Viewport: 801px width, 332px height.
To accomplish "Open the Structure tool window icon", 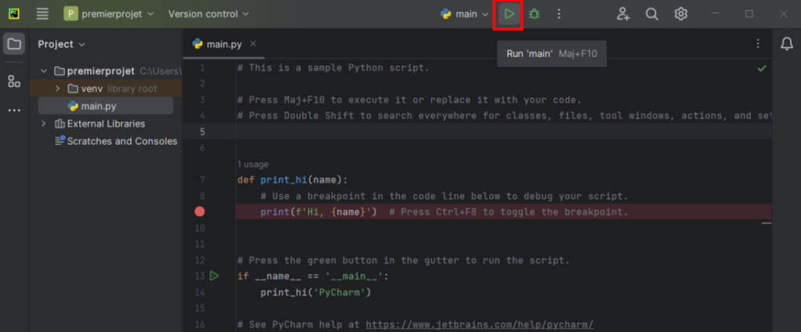I will [14, 81].
